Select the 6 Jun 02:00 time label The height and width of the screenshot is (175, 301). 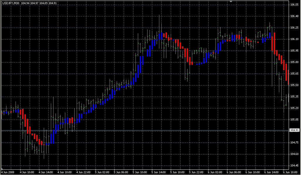pos(216,172)
